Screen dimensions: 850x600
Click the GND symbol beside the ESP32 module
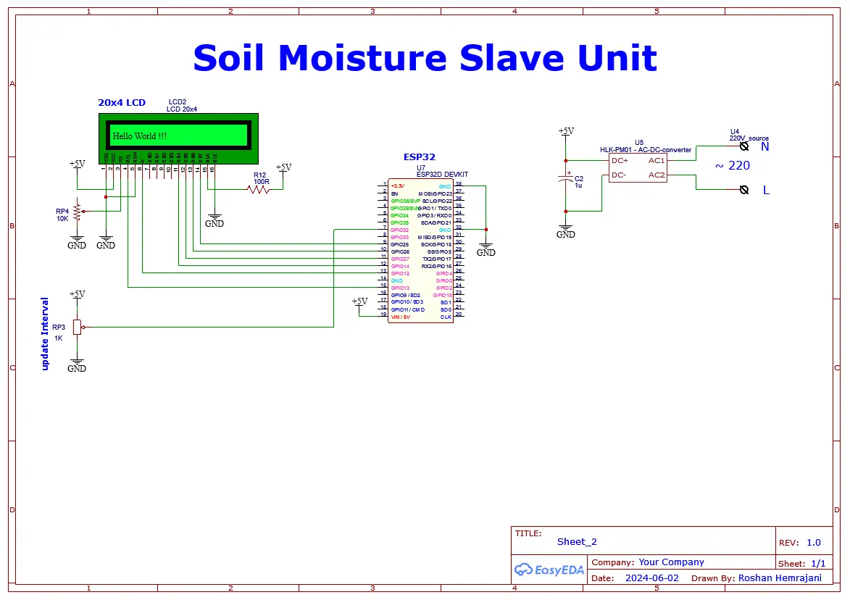[x=486, y=249]
